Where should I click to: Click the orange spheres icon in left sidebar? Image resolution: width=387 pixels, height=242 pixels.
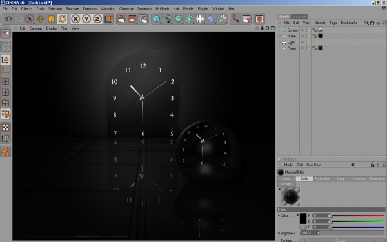(5, 152)
